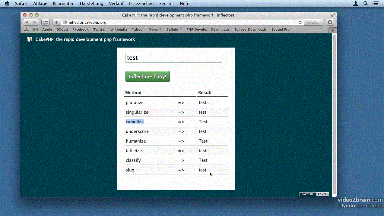384x216 pixels.
Task: Expand the News bookmarks folder
Action: 155,29
